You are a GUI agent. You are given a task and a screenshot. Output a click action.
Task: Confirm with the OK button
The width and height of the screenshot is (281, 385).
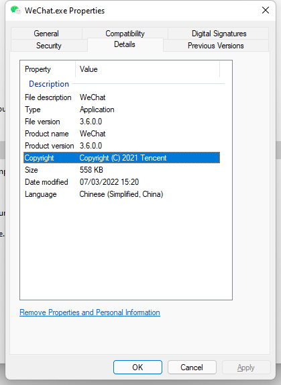[137, 367]
